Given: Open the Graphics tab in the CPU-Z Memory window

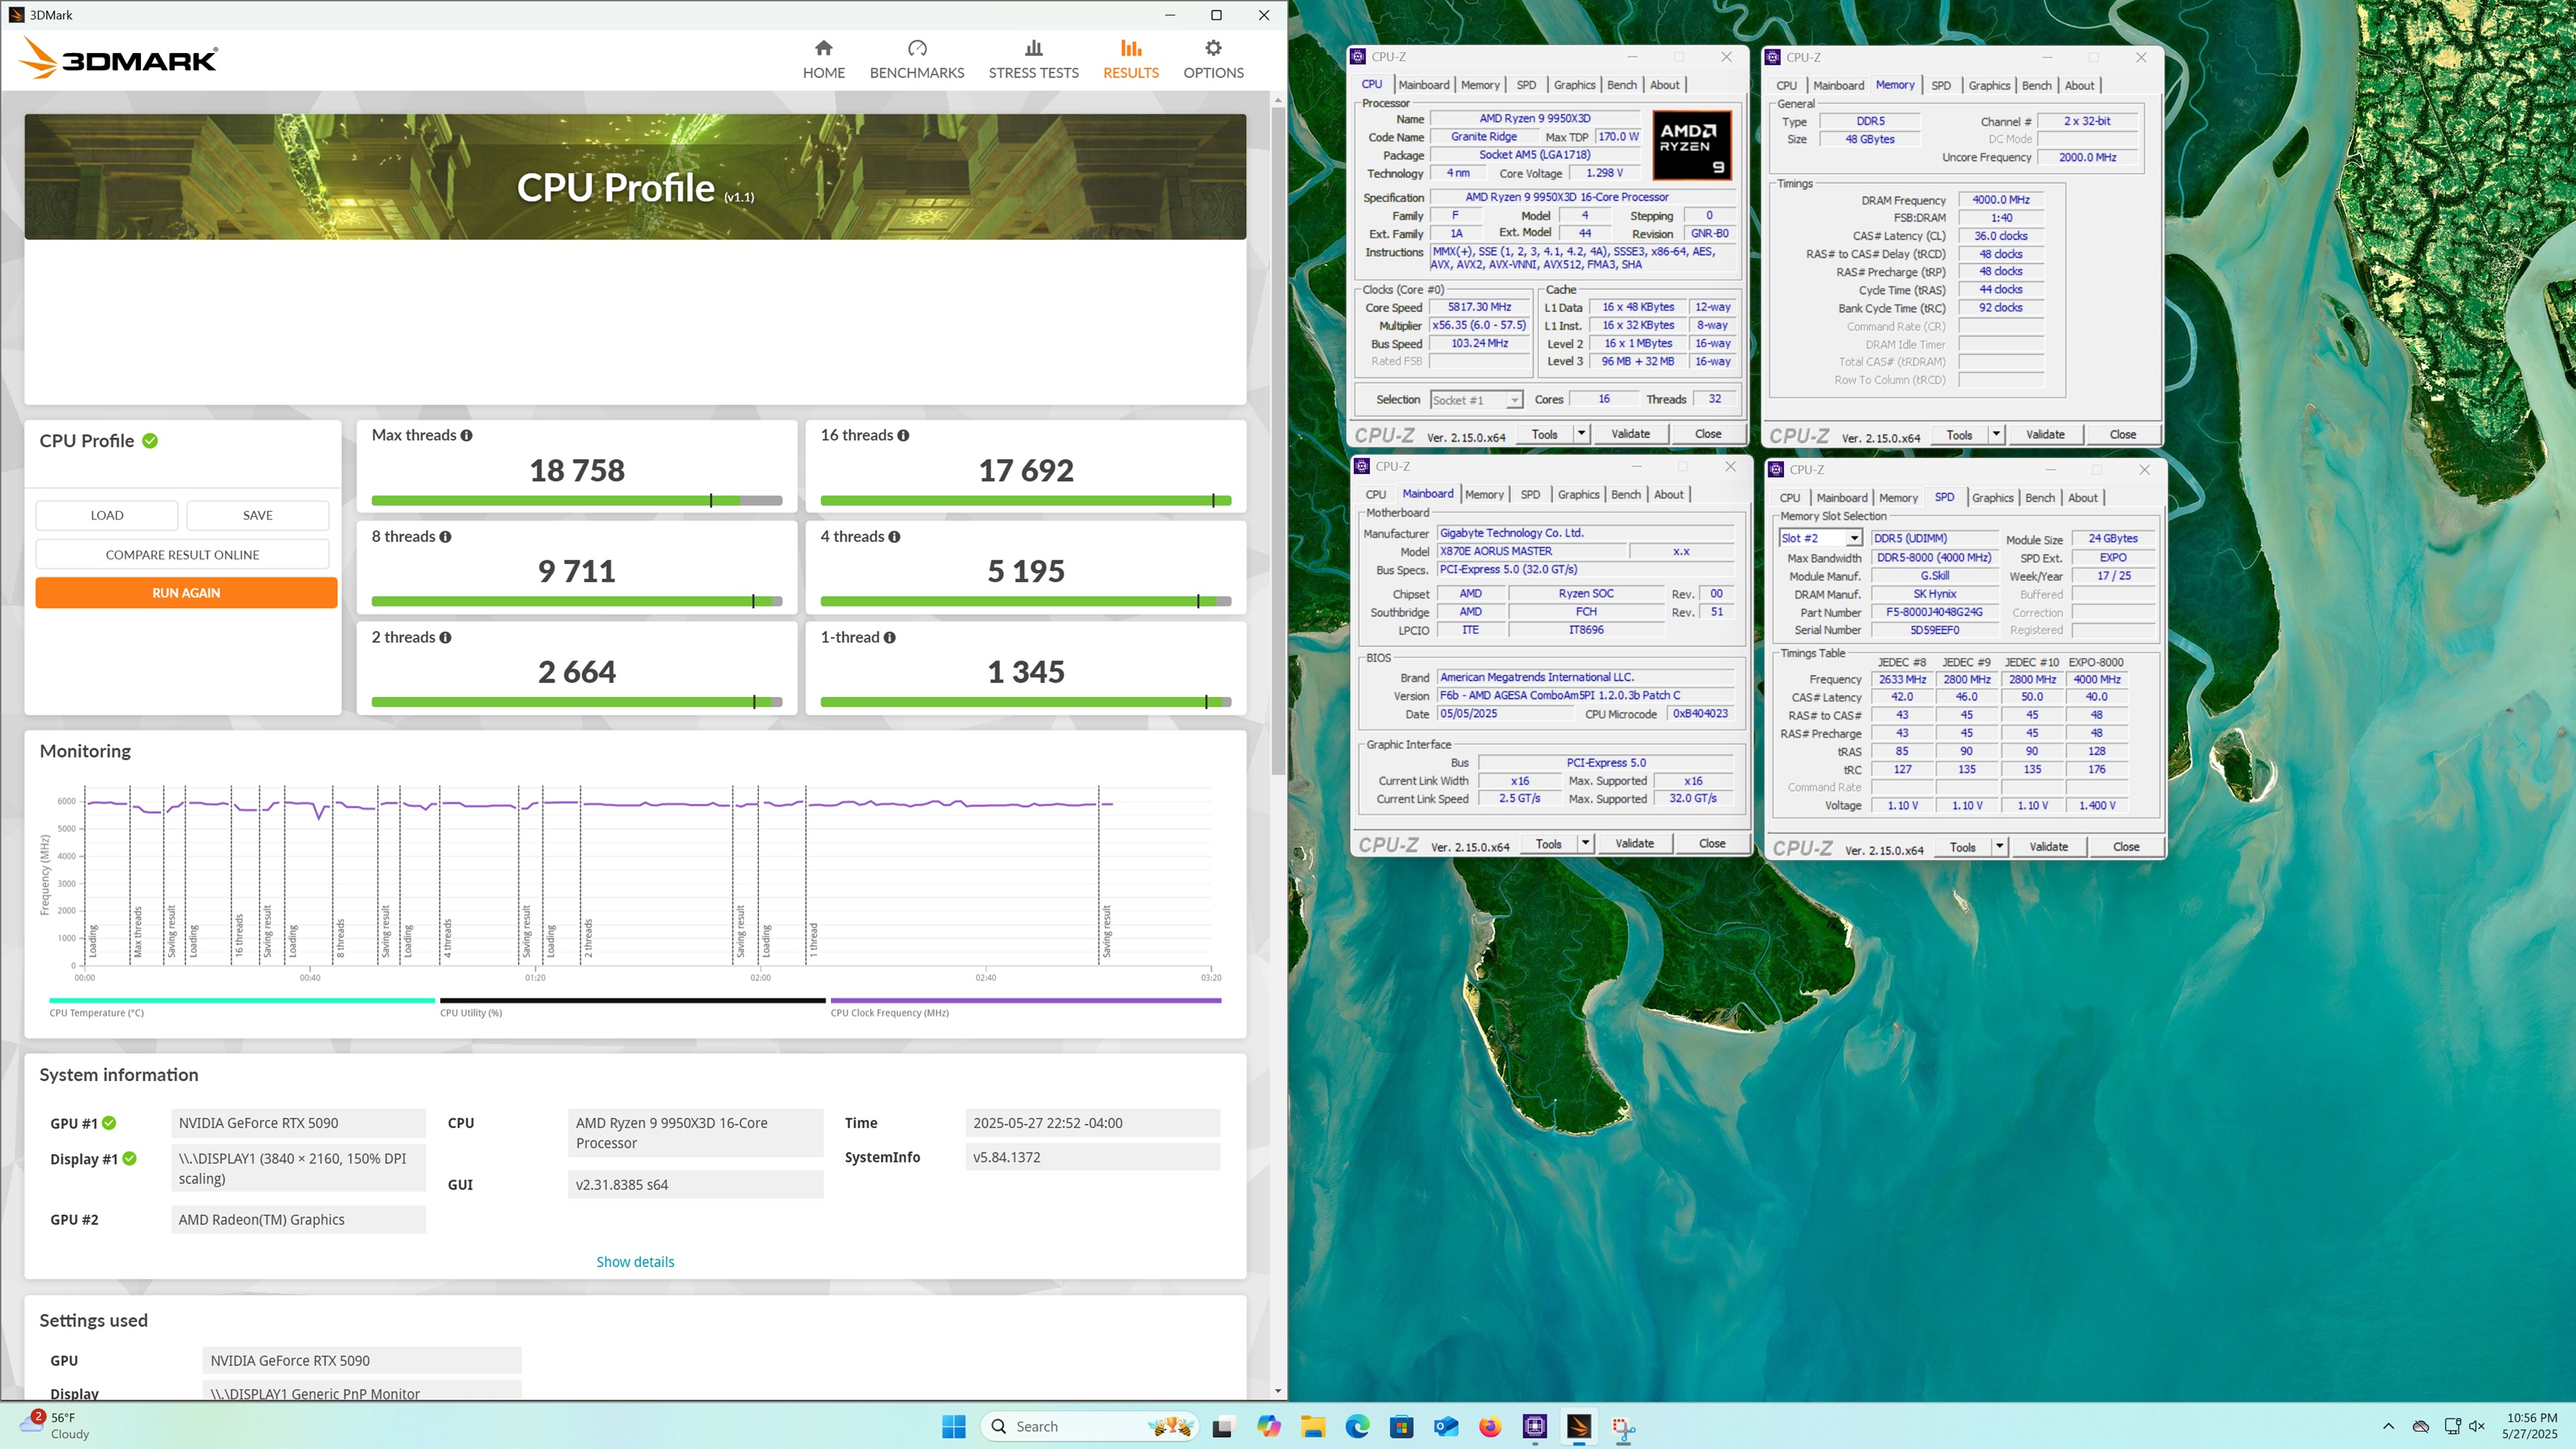Looking at the screenshot, I should coord(1989,86).
